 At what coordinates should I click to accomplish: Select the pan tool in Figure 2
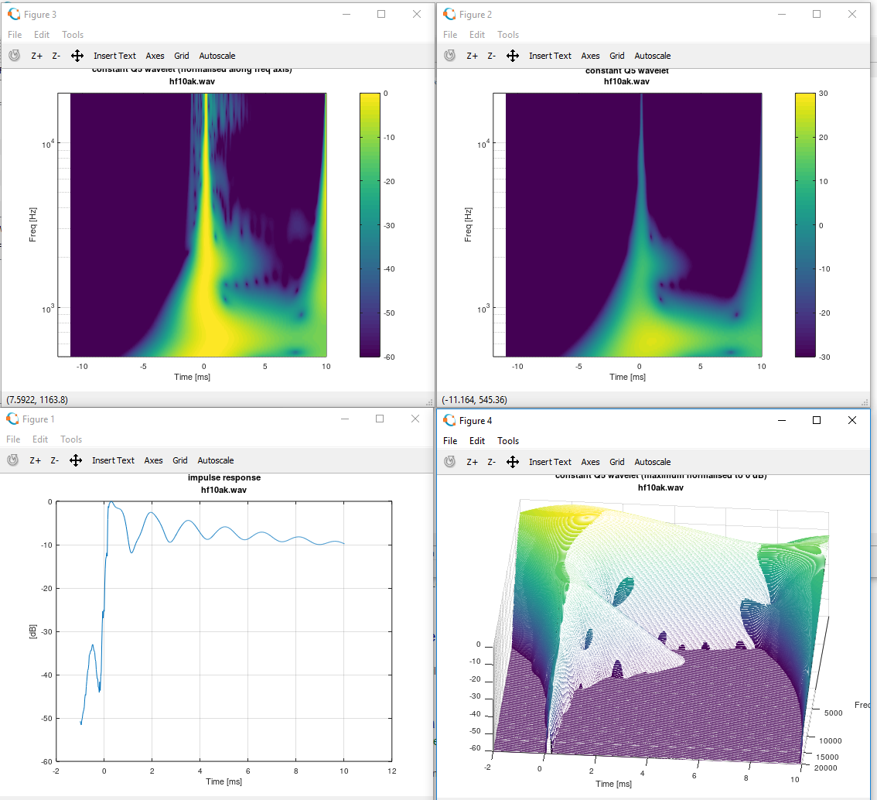tap(513, 56)
